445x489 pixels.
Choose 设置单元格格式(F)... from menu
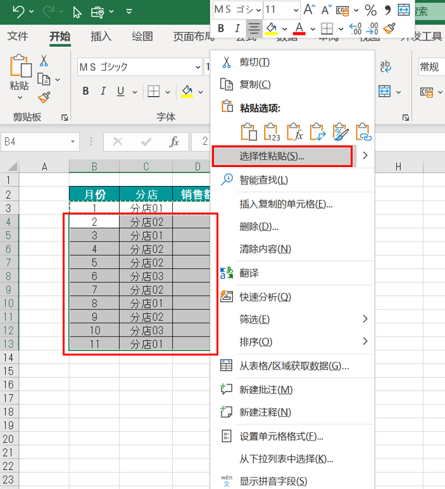coord(292,436)
